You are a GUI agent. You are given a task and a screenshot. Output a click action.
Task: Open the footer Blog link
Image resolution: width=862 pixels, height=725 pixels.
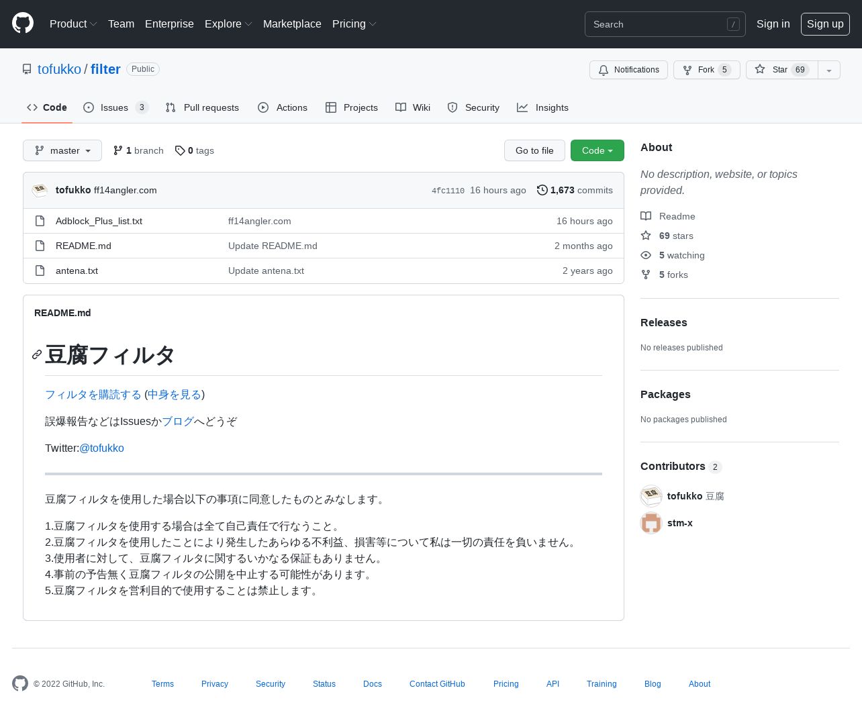[x=653, y=684]
